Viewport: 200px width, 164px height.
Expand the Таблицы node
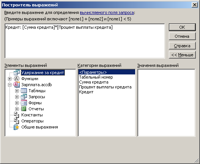tap(17, 91)
